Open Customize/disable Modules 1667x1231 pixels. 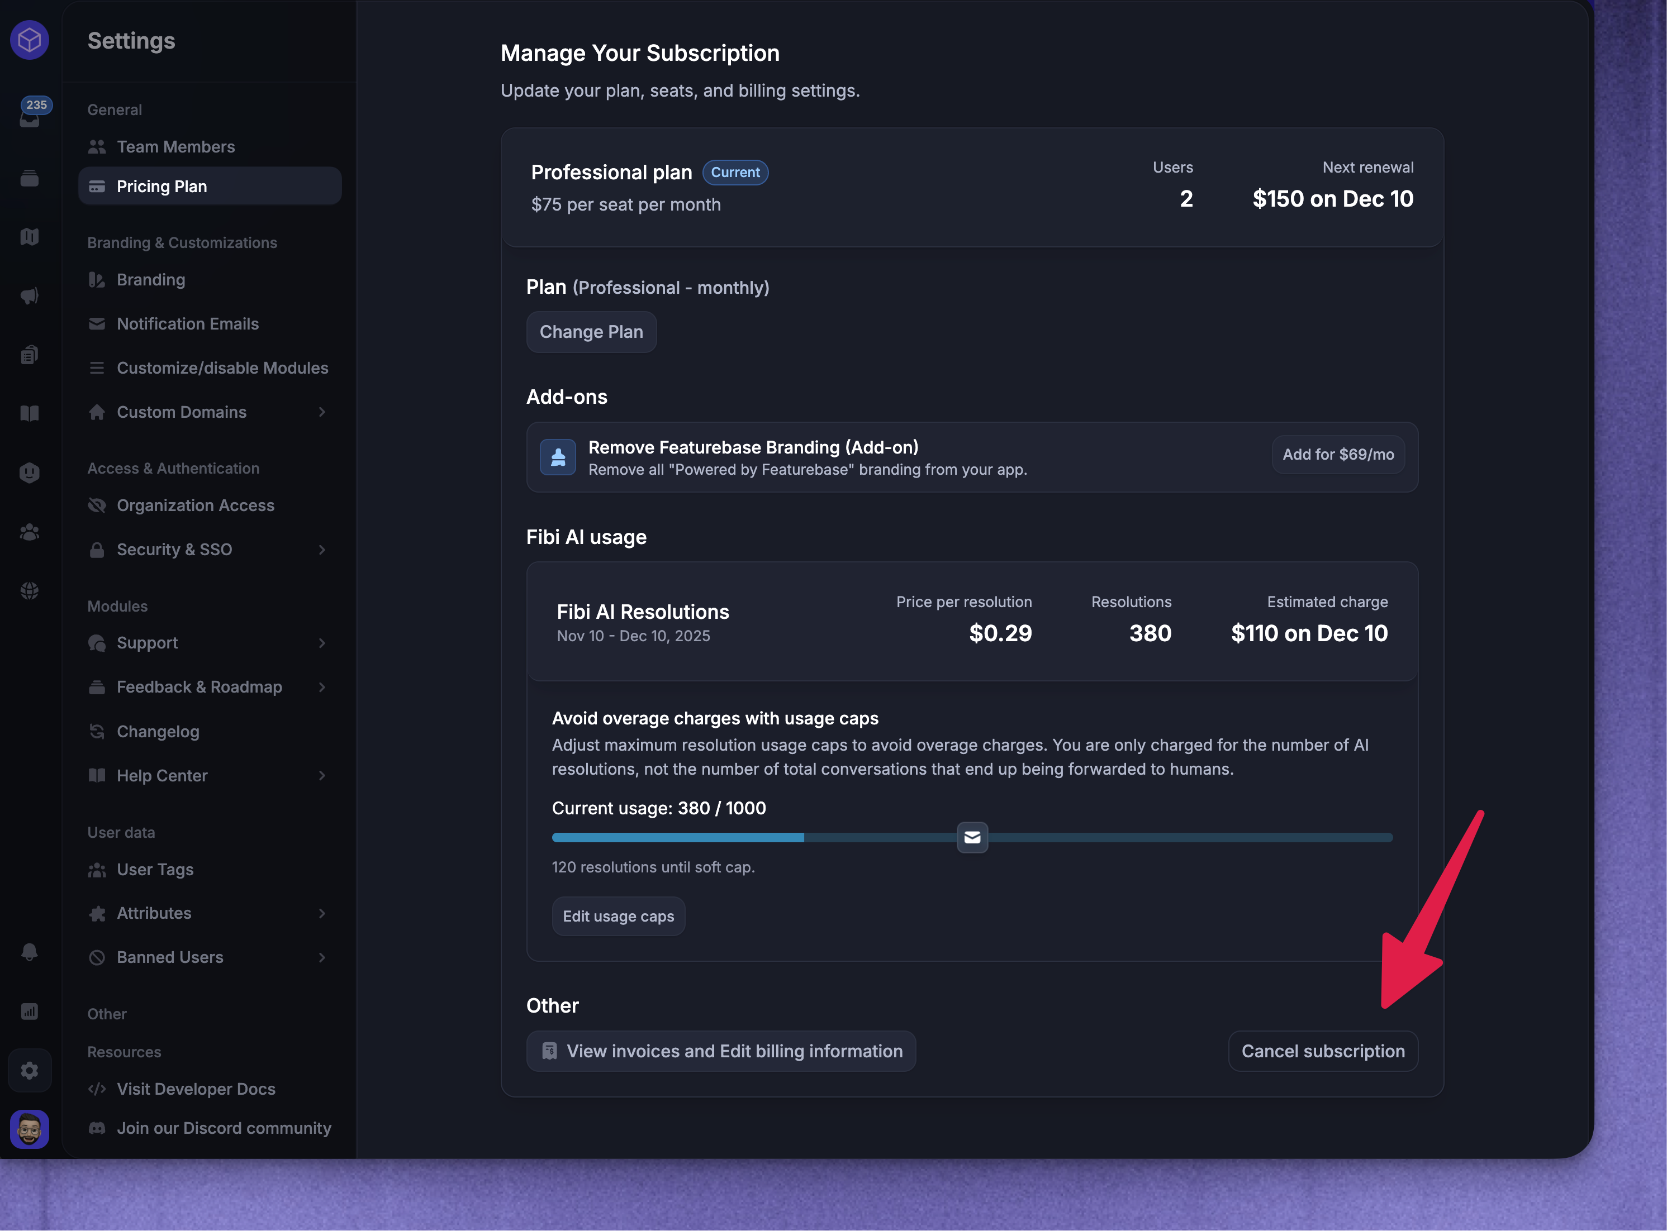click(x=210, y=368)
